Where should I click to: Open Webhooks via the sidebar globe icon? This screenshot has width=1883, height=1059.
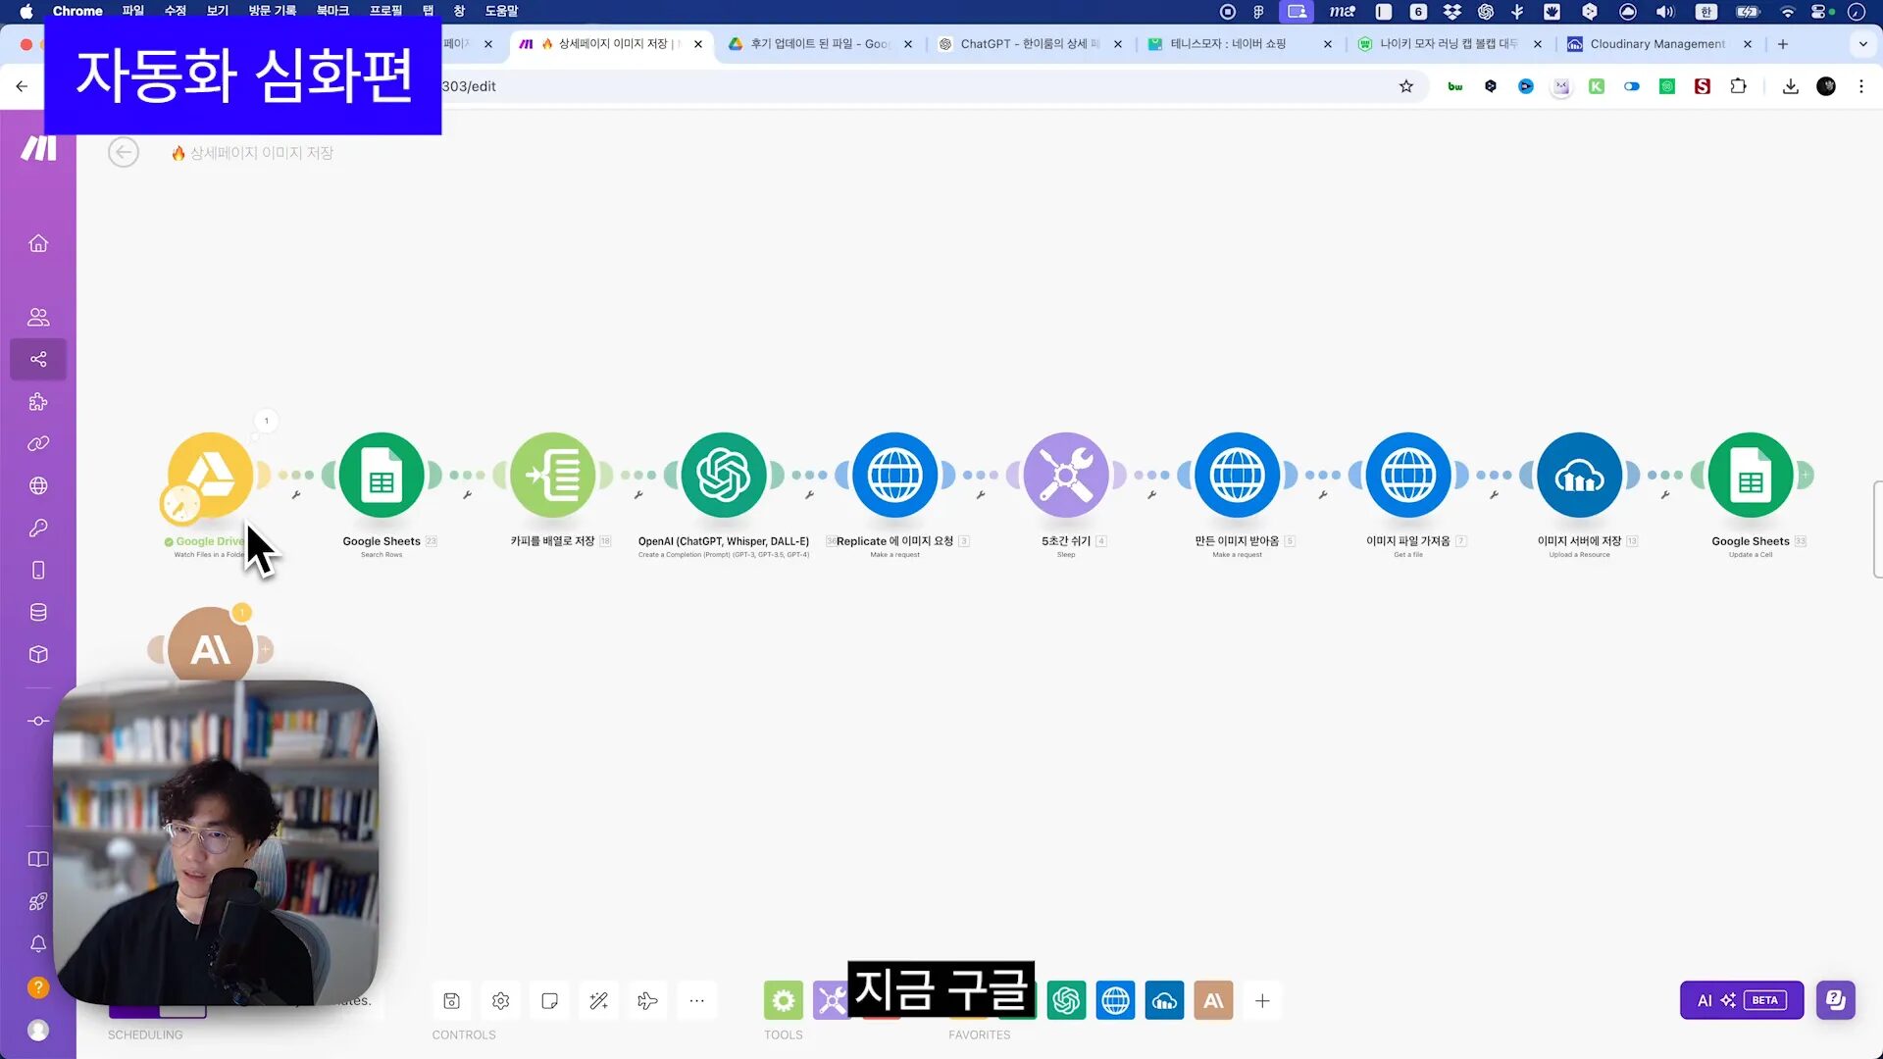pyautogui.click(x=38, y=485)
